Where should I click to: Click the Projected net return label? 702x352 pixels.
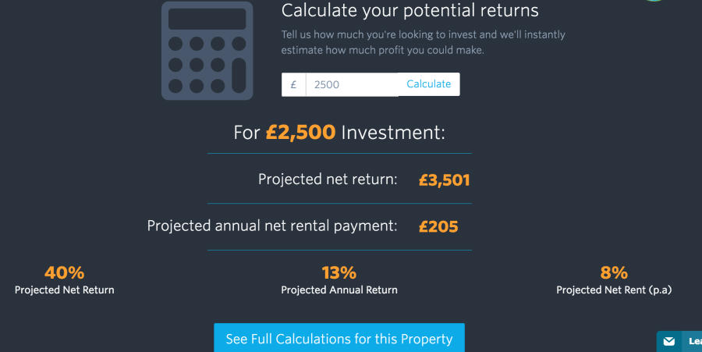pos(328,180)
